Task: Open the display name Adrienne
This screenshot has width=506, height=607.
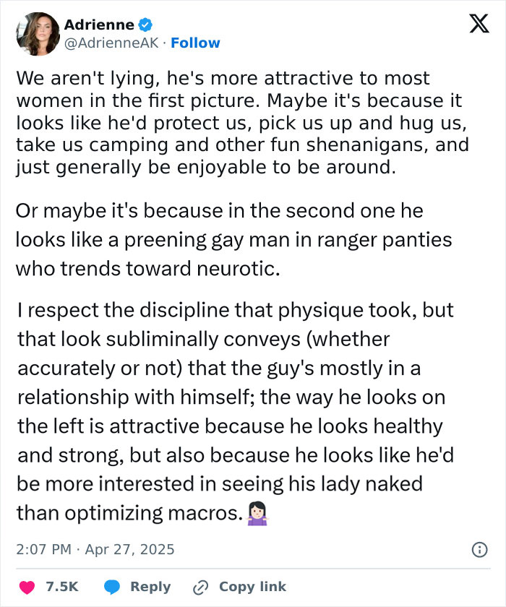Action: [98, 25]
